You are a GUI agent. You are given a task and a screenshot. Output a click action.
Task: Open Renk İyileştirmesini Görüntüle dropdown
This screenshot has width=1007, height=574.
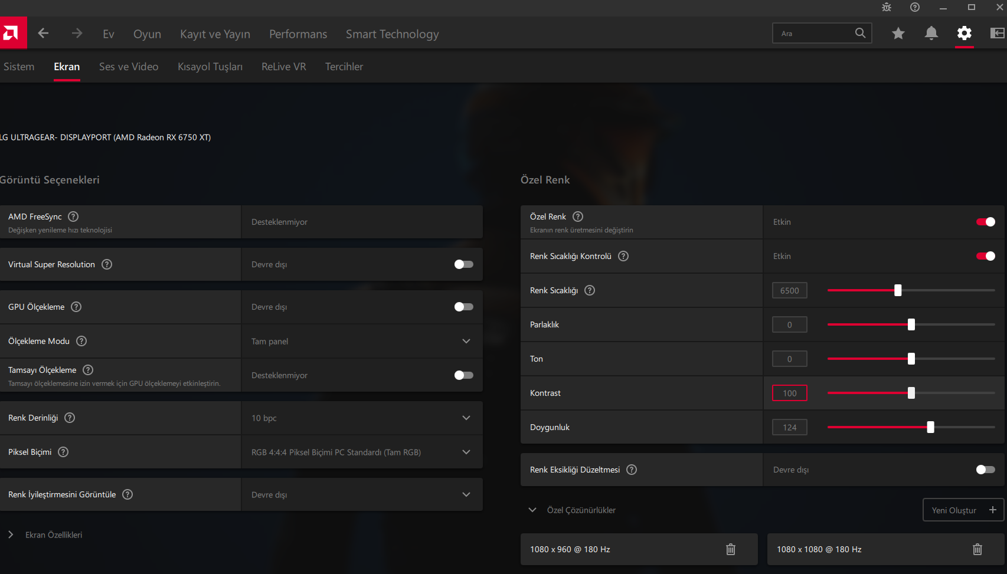(x=362, y=494)
